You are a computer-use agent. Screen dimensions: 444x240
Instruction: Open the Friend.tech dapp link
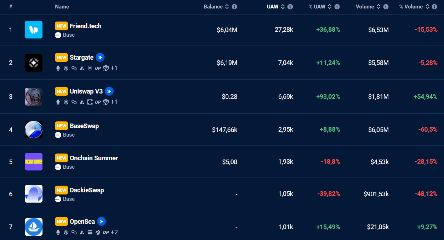pyautogui.click(x=85, y=26)
